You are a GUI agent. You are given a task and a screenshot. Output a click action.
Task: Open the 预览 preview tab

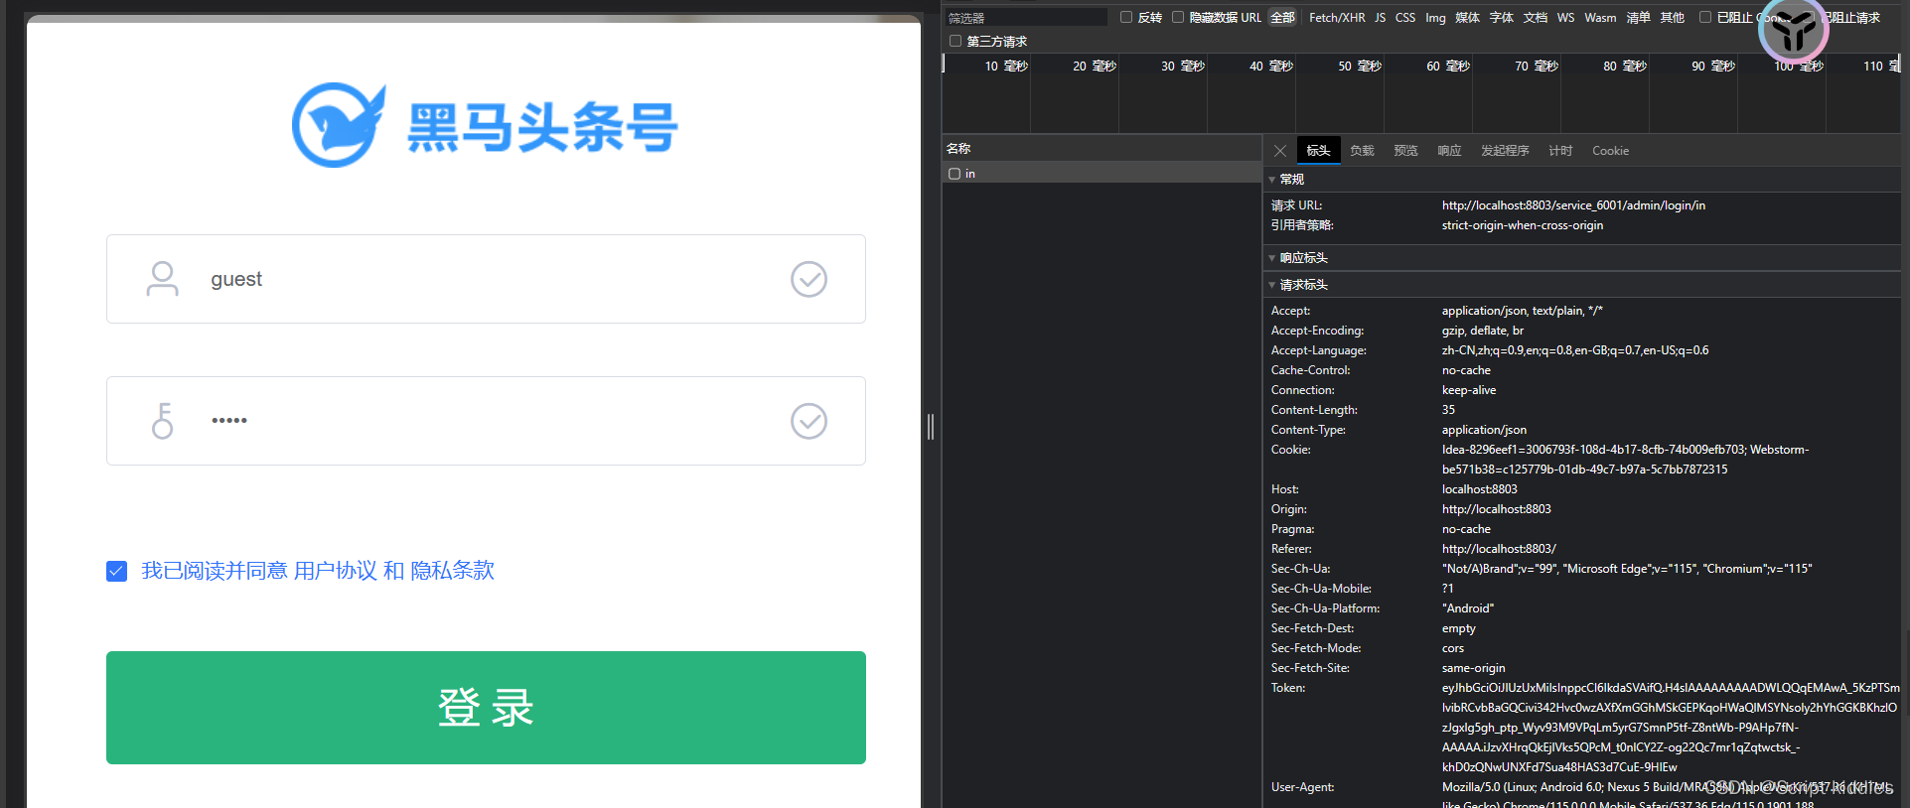1405,151
